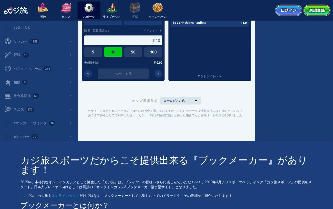This screenshot has height=209, width=333.
Task: Expand the 相撲 category arrow
Action: (x=70, y=82)
